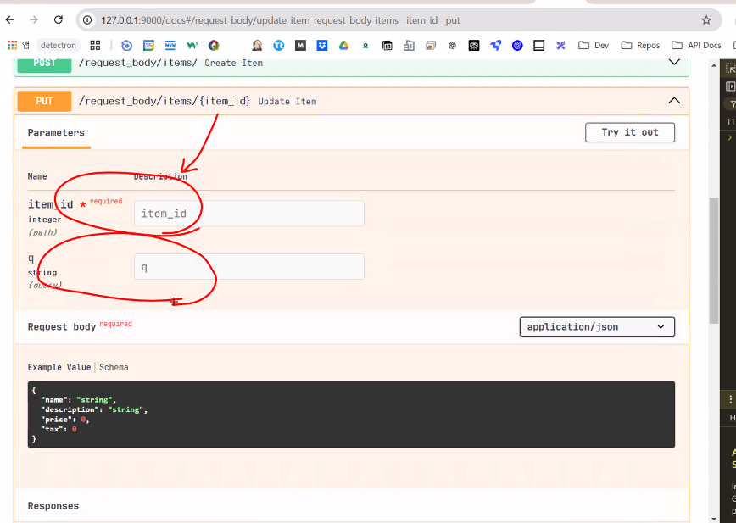Screen dimensions: 736x523
Task: Click the q query input field
Action: 249,266
